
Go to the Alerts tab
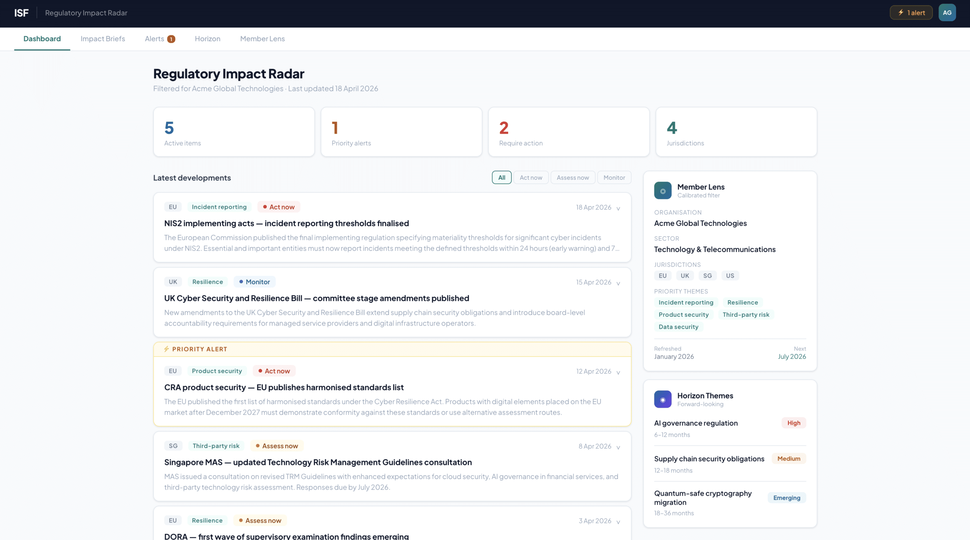pos(160,39)
